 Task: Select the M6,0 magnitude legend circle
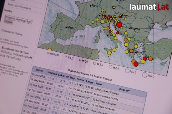coord(144,75)
